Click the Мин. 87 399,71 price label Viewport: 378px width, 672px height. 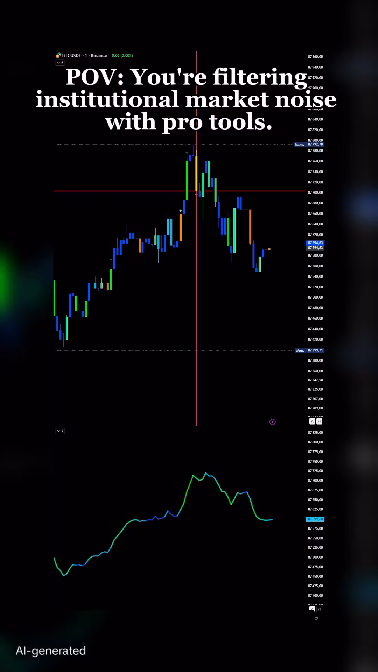click(x=310, y=350)
